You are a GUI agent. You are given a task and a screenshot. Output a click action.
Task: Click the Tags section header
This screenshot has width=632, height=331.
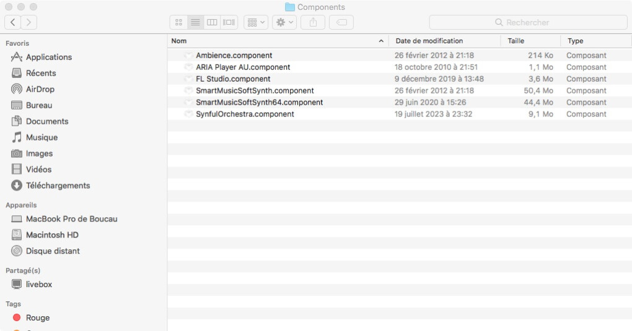coord(13,304)
